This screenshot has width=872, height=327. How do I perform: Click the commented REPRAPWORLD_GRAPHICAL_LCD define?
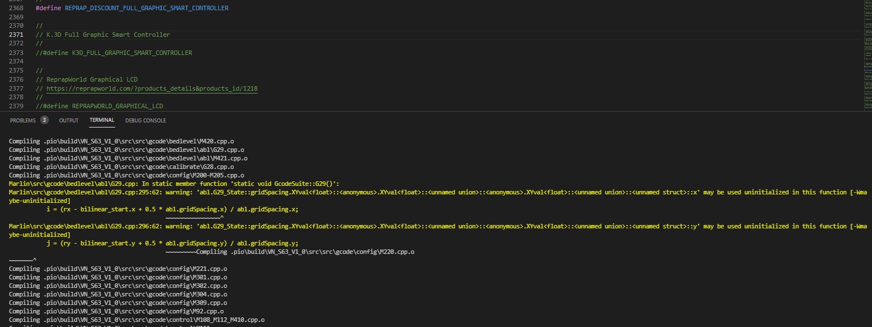(100, 107)
